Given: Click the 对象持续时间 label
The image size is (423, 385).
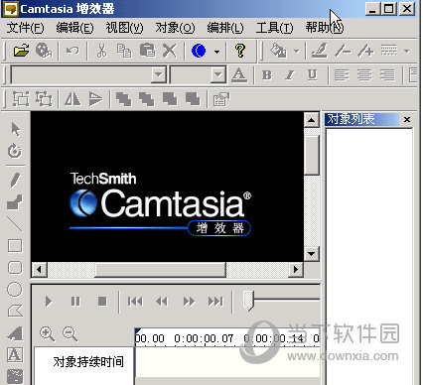Looking at the screenshot, I should tap(88, 362).
